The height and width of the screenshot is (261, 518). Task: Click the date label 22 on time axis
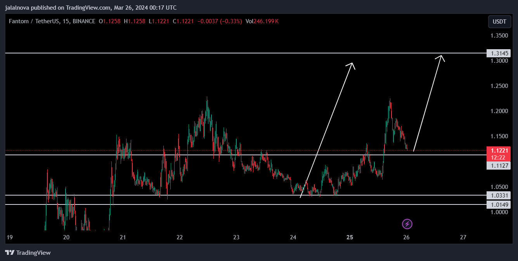179,237
